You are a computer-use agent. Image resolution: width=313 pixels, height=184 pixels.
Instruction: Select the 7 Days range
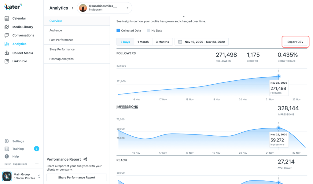(x=125, y=42)
